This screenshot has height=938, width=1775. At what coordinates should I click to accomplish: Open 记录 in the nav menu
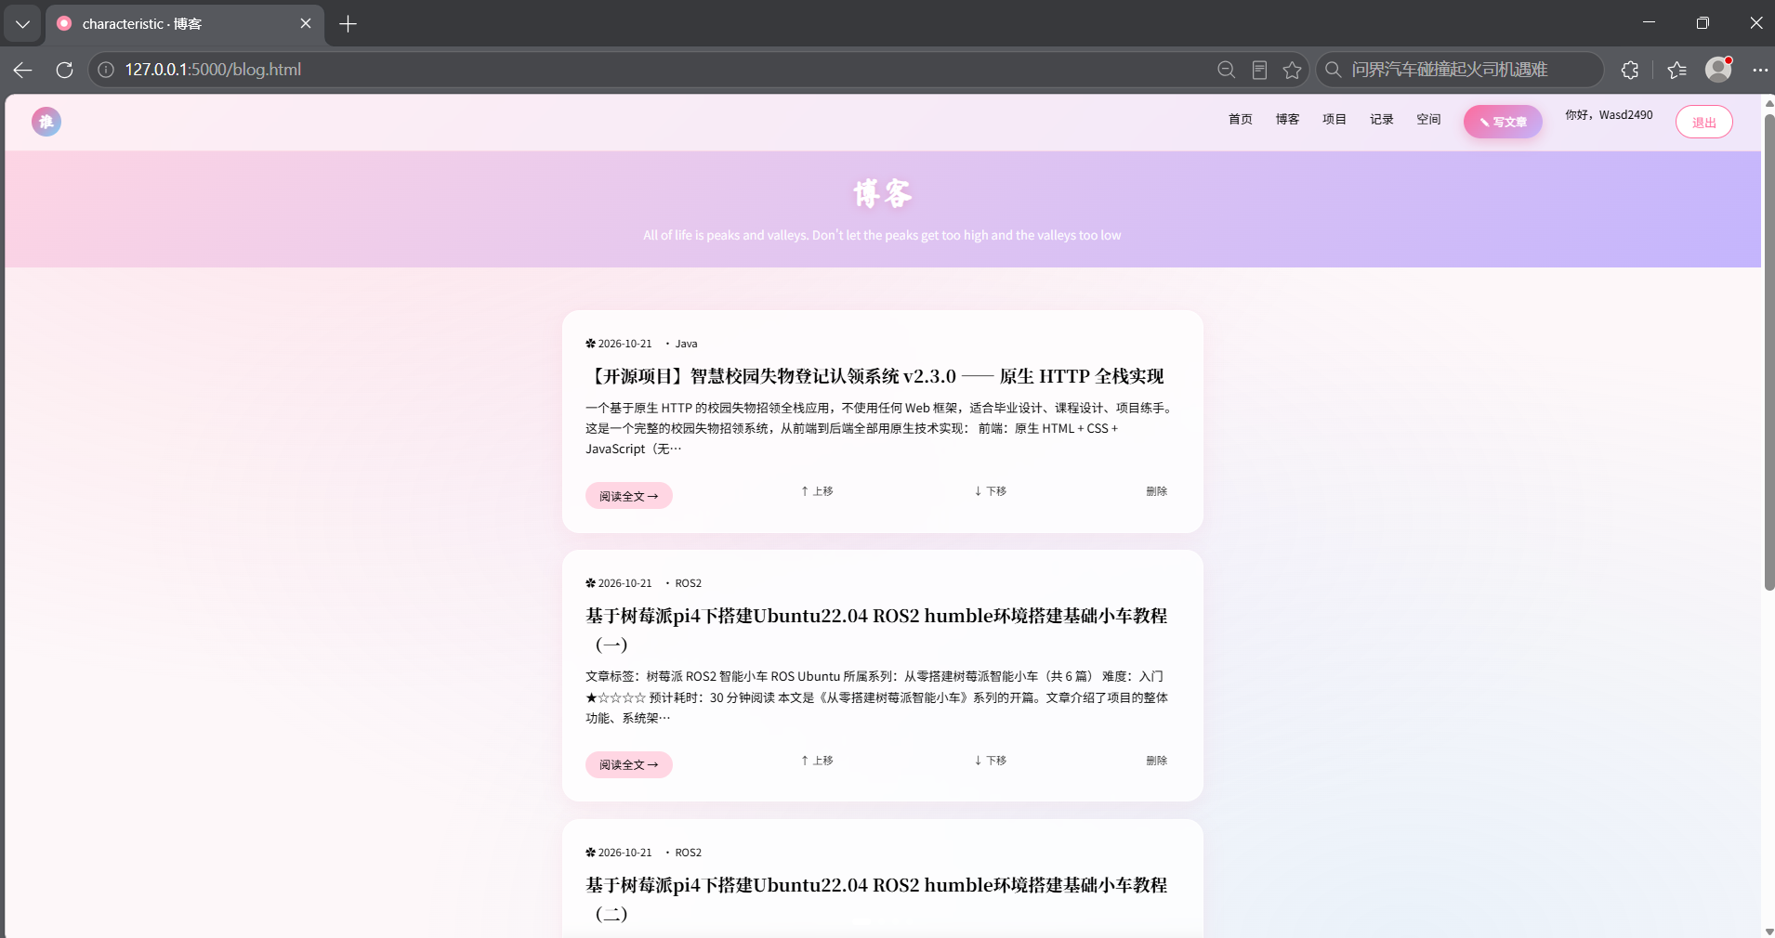point(1382,119)
